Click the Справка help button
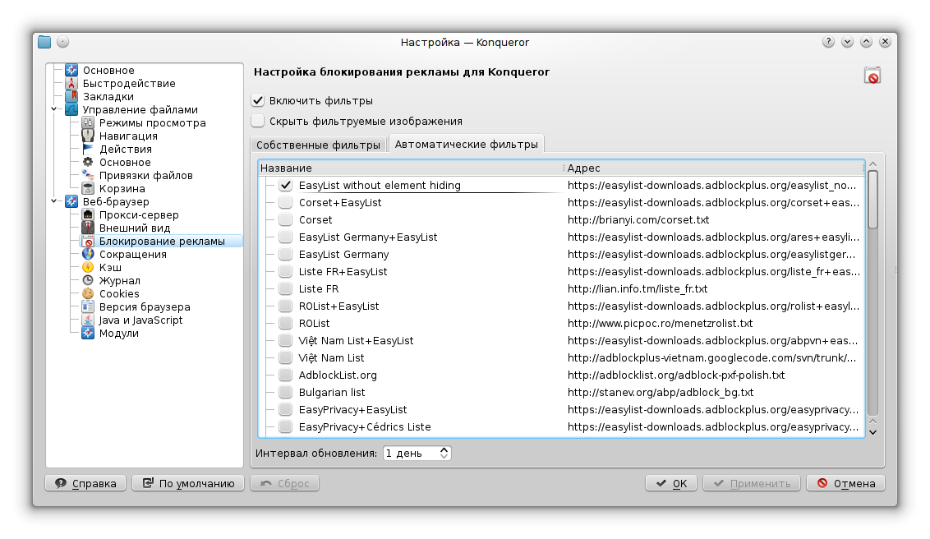 [85, 482]
